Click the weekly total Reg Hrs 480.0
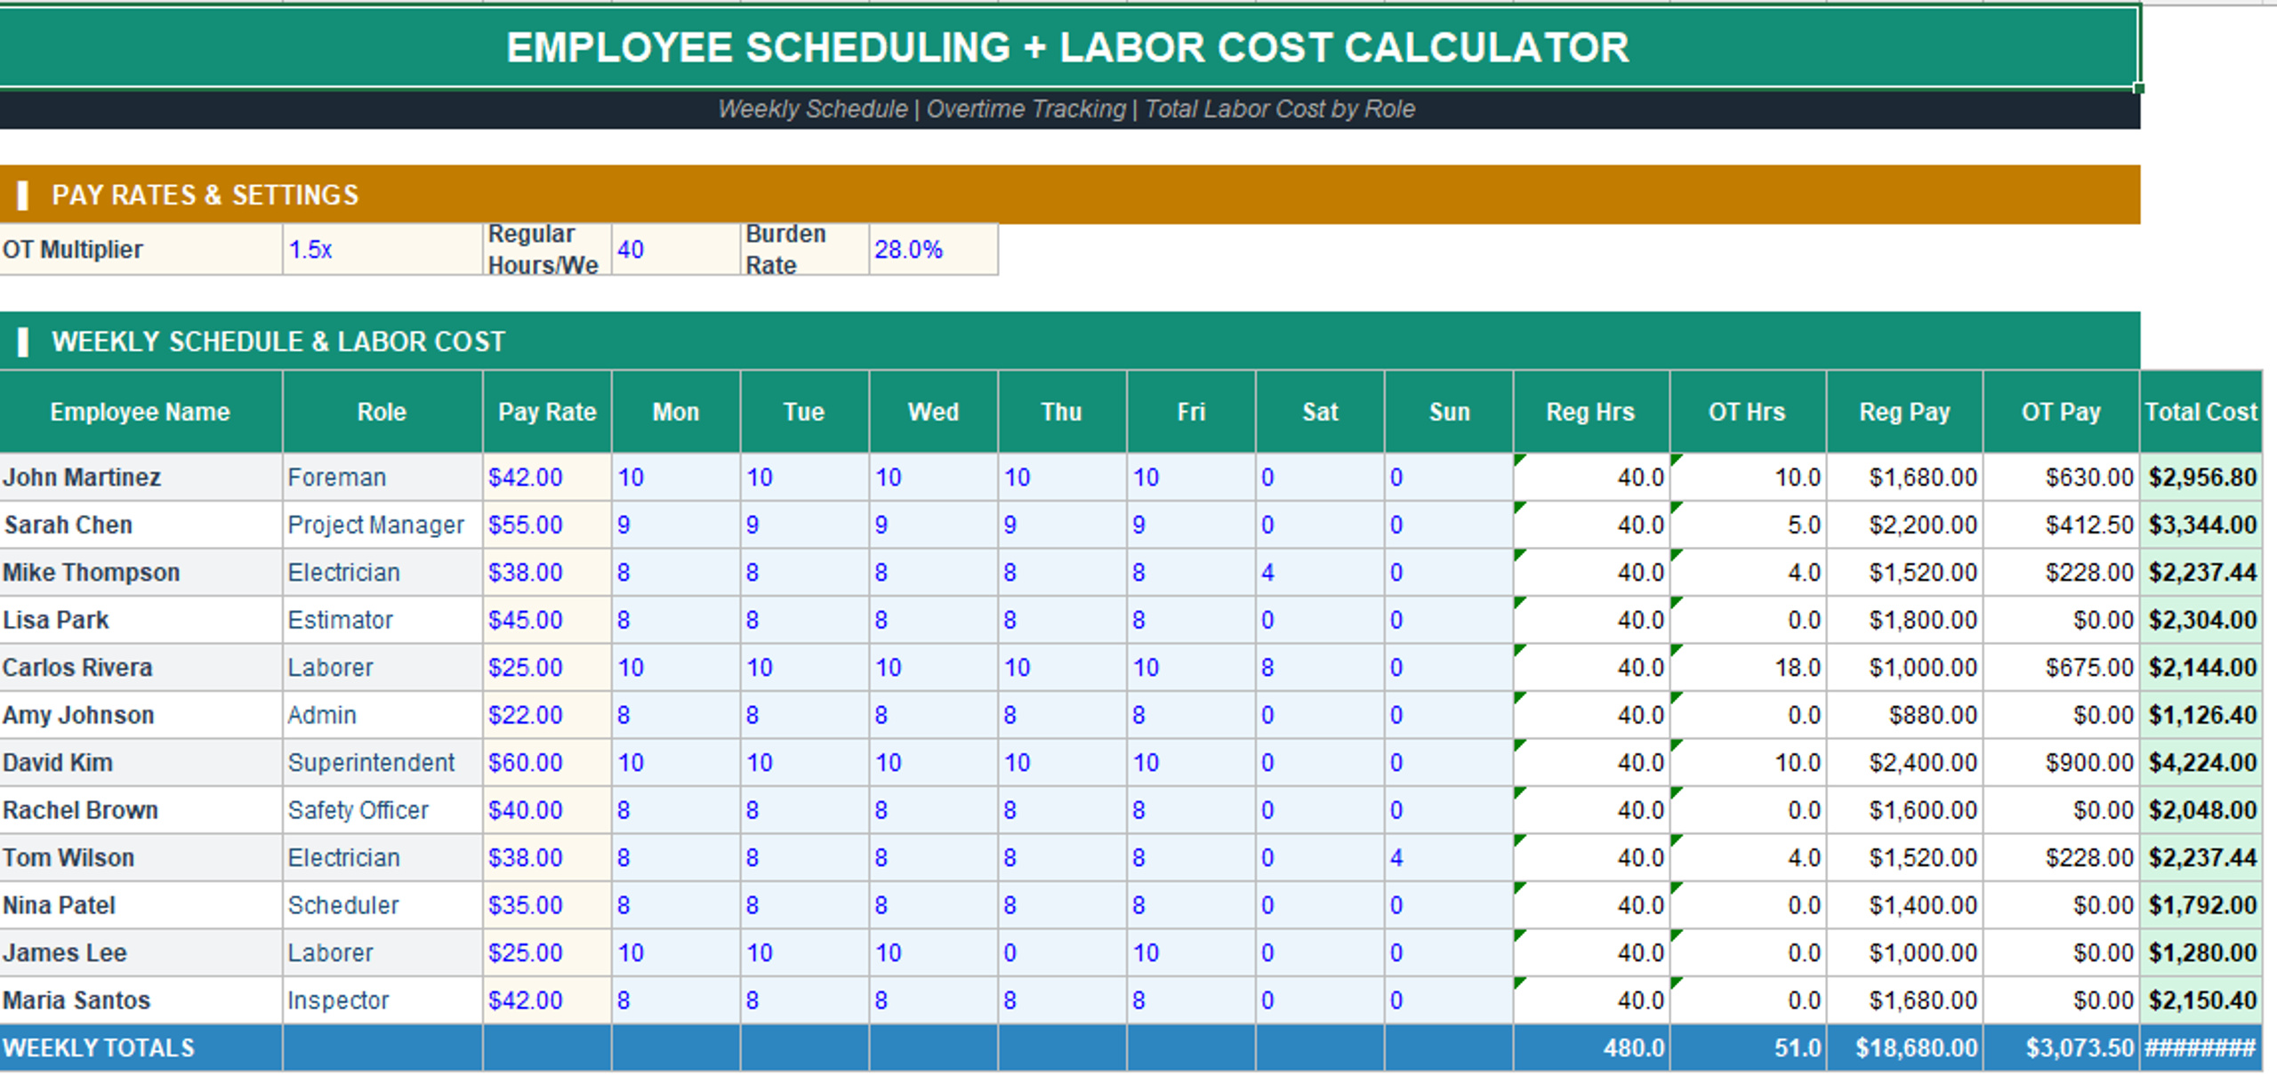The image size is (2277, 1092). click(1591, 1048)
